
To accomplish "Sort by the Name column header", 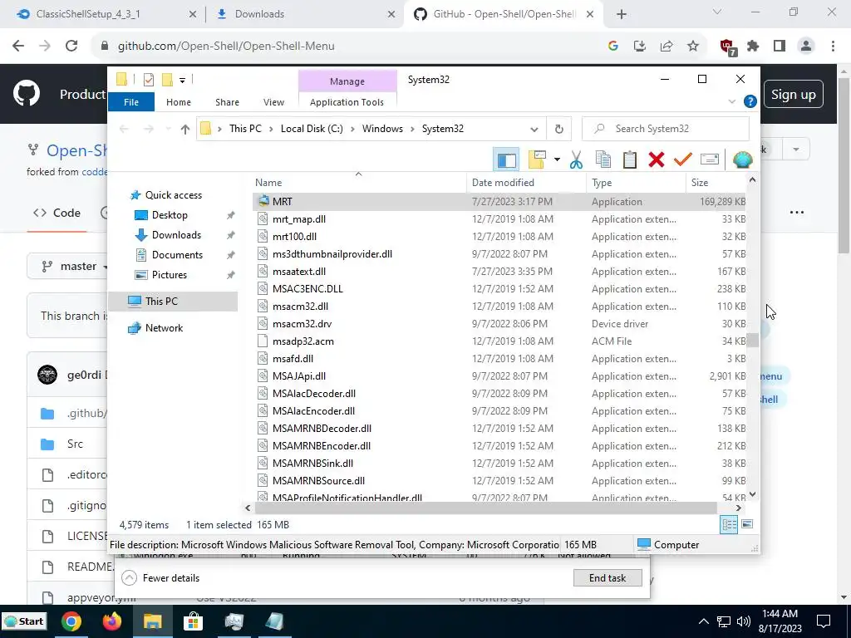I will click(359, 183).
